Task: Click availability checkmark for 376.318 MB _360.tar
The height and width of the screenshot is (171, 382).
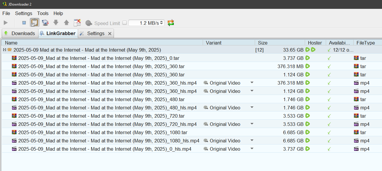Action: tap(329, 66)
